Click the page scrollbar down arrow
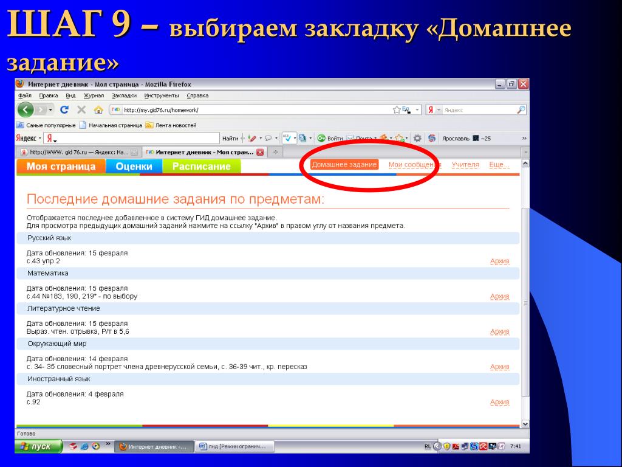Screen dimensions: 622x467 525,424
